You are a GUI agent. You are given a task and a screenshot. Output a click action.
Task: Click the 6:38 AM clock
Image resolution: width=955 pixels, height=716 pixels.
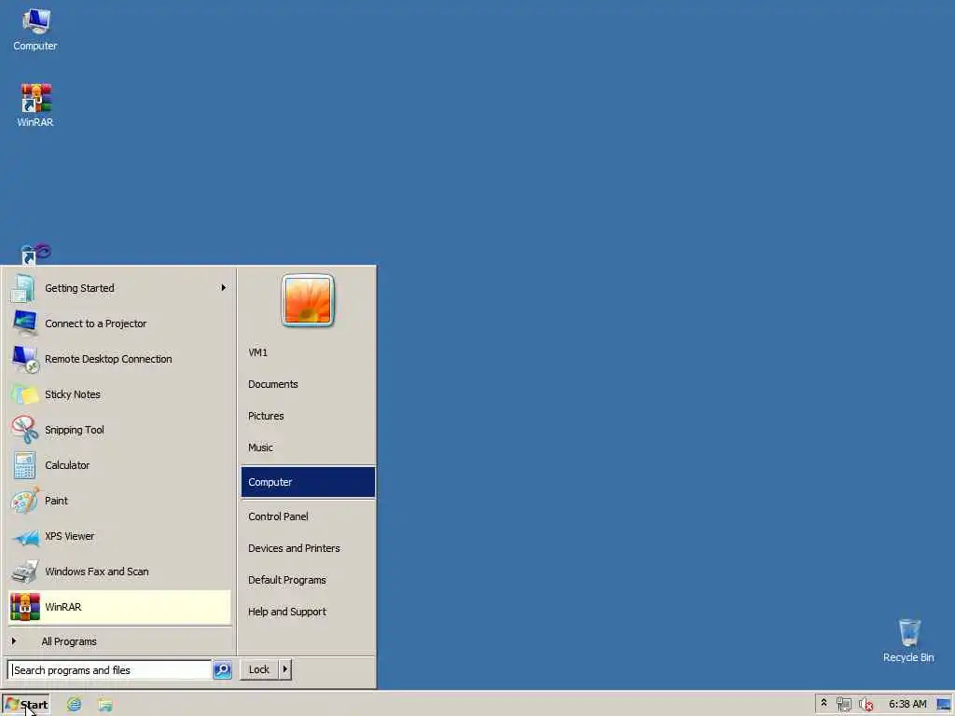pos(907,704)
